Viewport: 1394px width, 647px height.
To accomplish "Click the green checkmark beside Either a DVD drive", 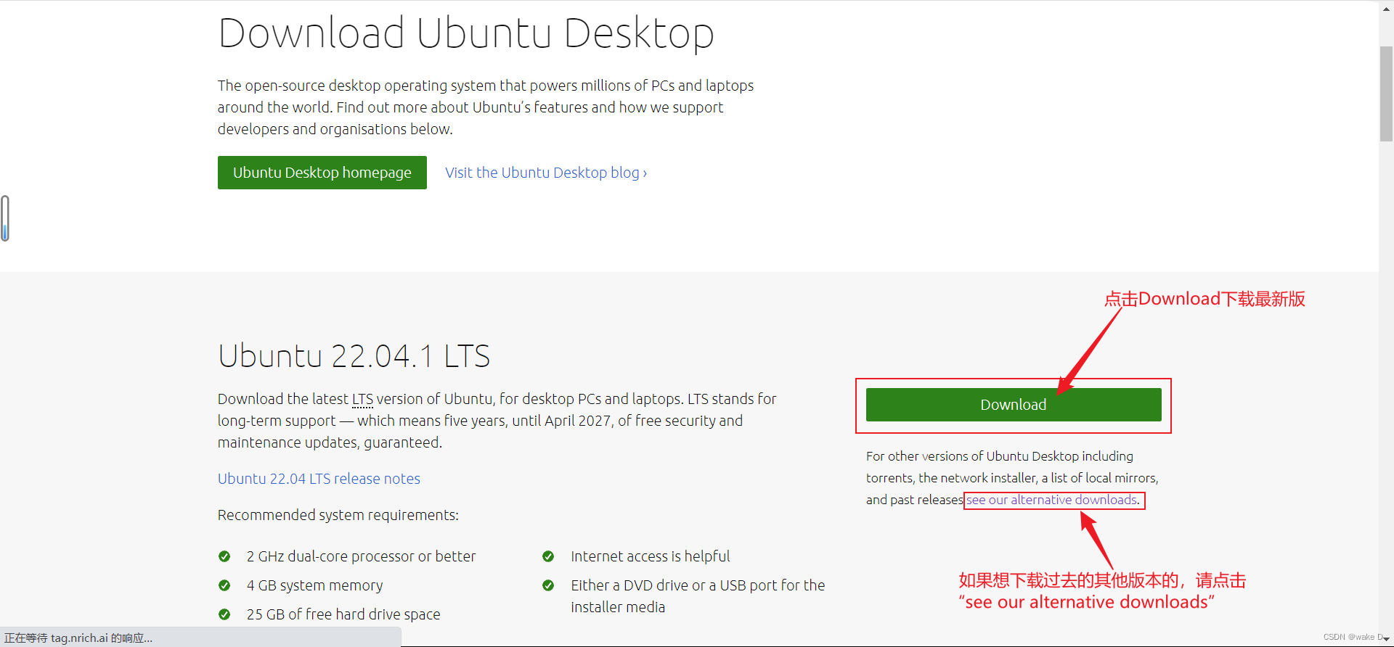I will click(x=548, y=585).
